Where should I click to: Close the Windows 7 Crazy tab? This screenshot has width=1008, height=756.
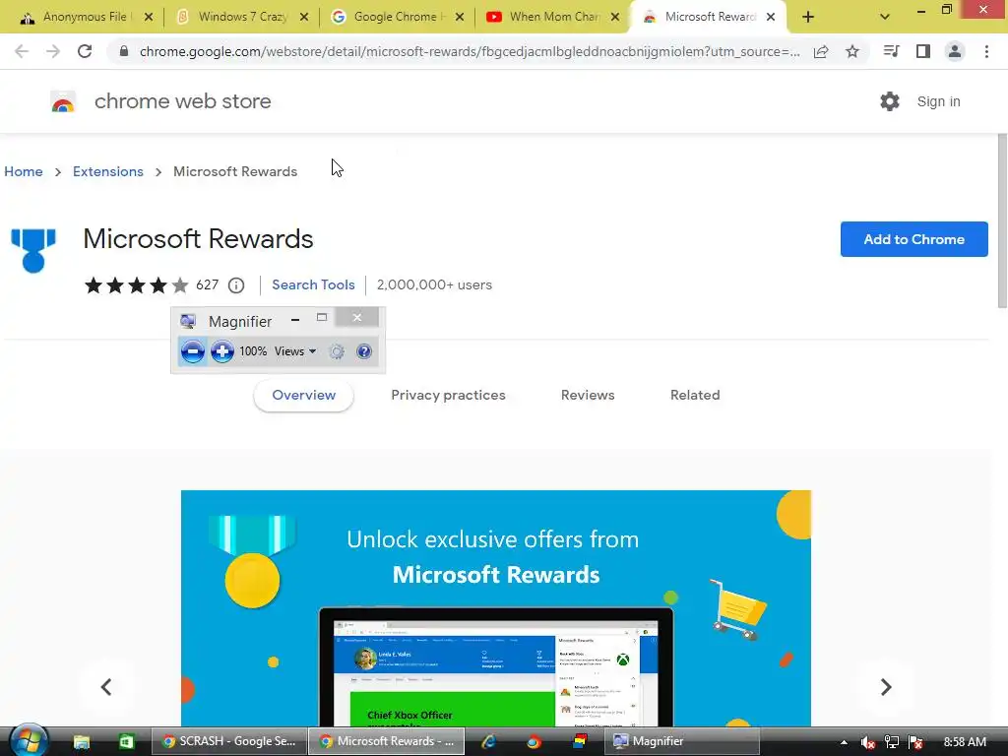point(304,18)
